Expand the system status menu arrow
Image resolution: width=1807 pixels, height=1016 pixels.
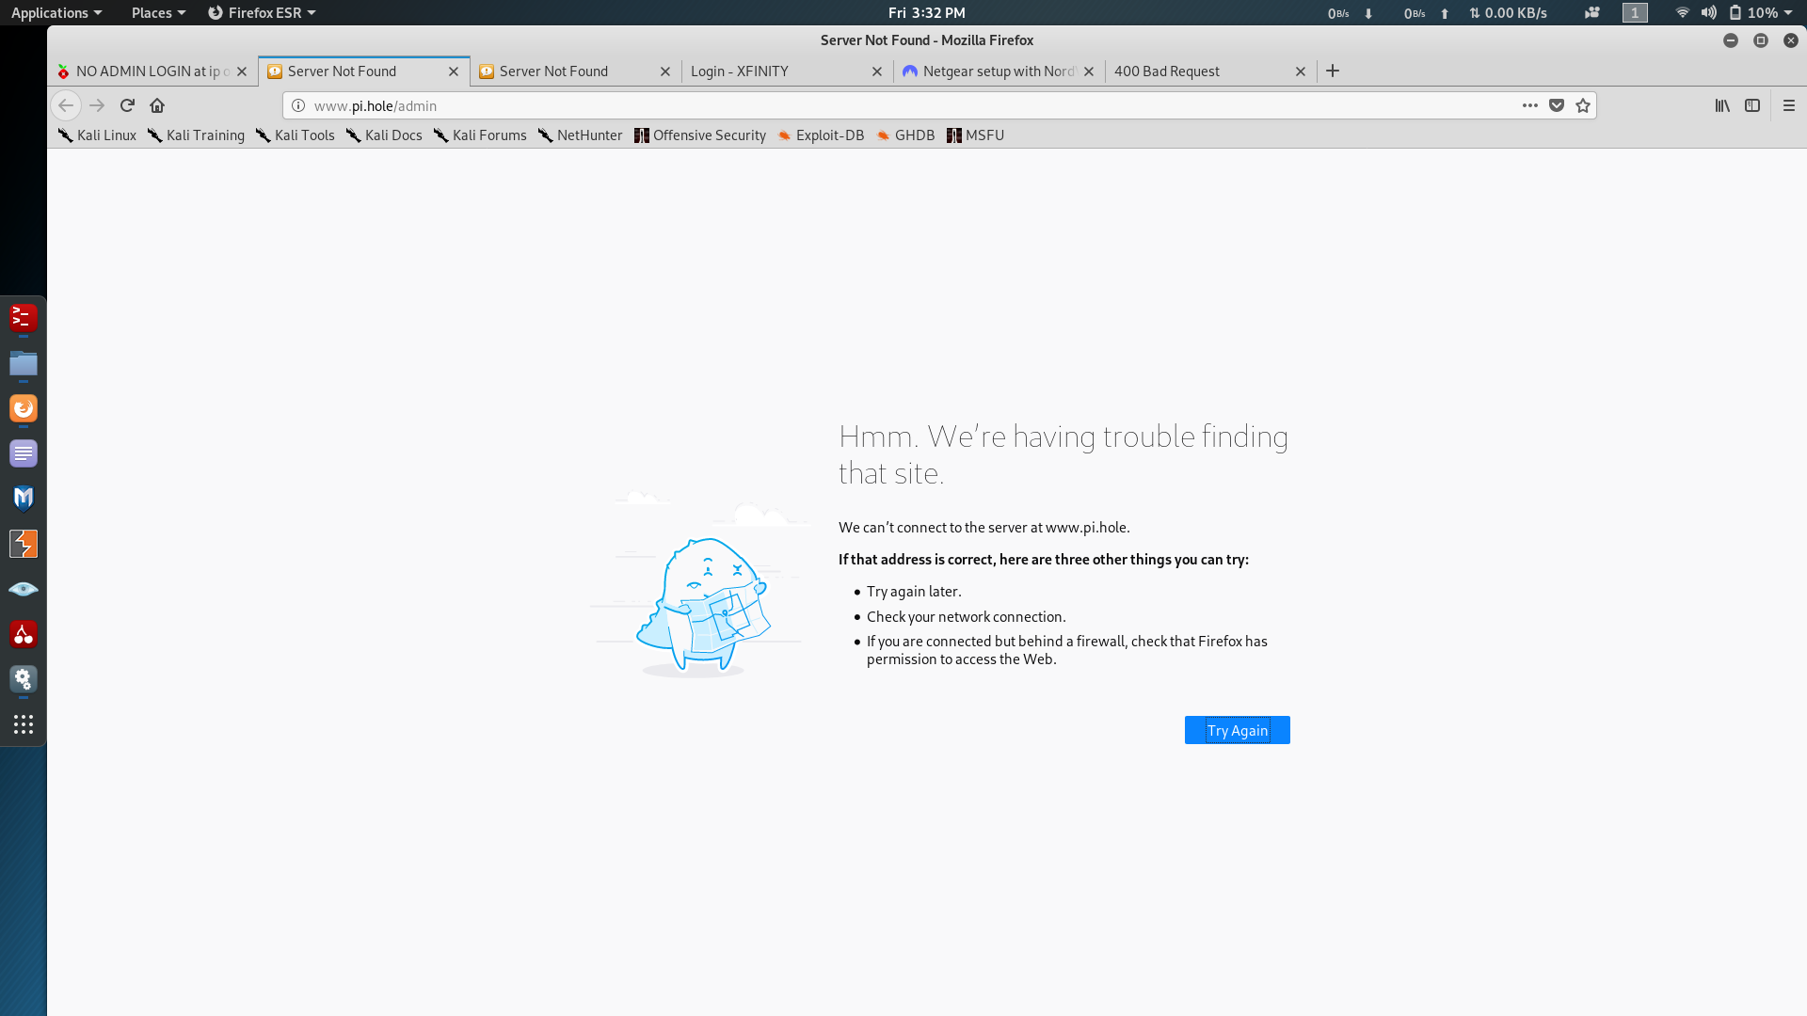point(1788,12)
